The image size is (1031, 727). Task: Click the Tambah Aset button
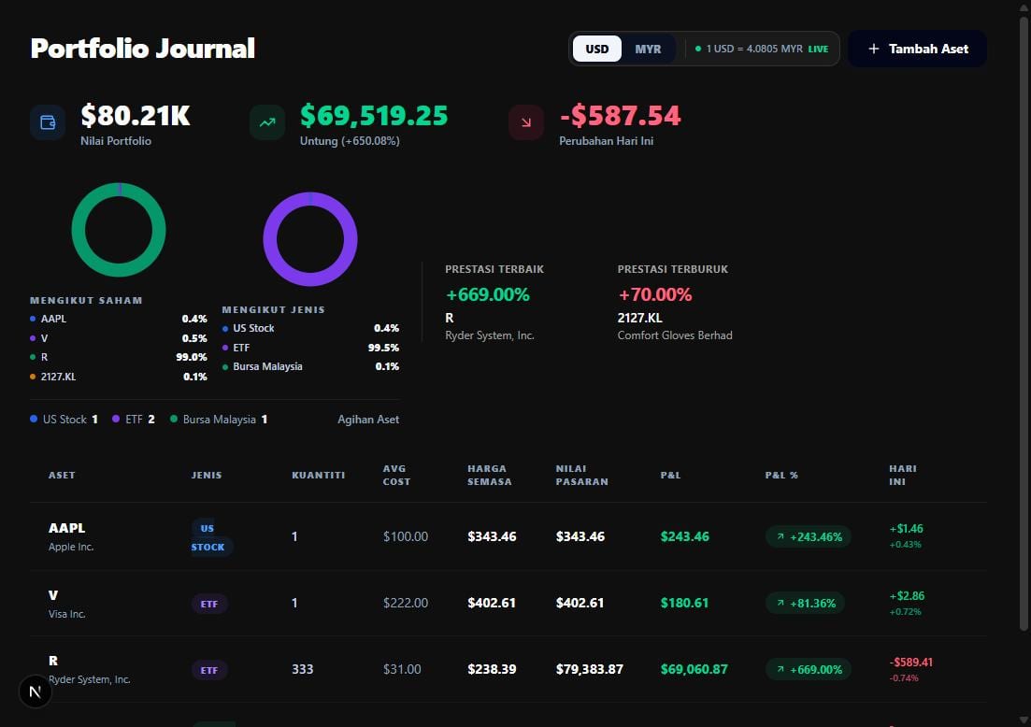917,49
